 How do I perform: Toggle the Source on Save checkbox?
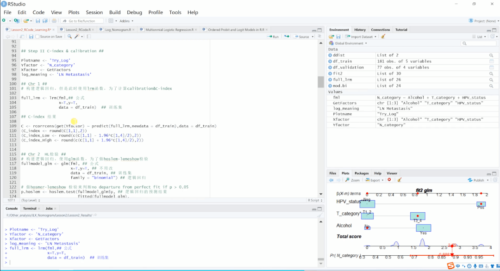[37, 37]
